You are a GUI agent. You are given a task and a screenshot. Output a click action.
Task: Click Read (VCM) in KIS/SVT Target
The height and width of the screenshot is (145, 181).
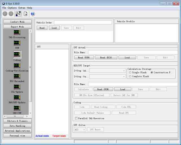tap(103, 89)
